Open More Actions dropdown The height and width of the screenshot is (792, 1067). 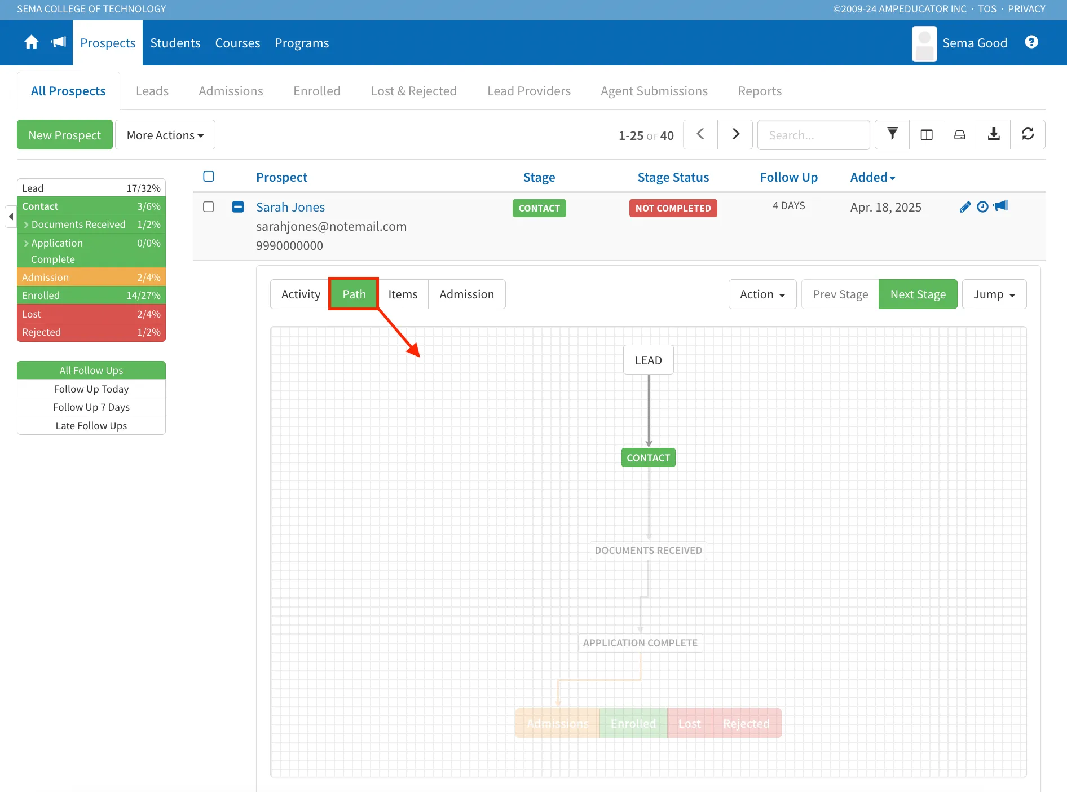pos(165,135)
